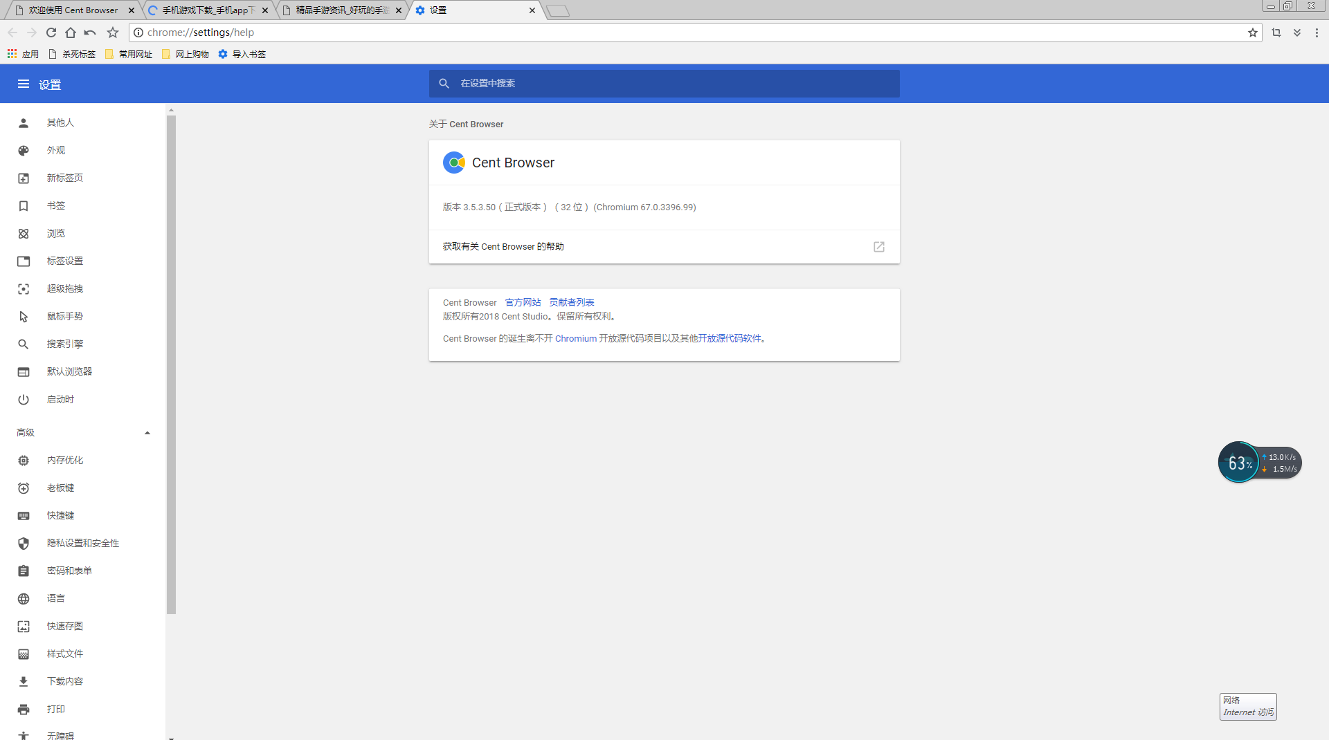Click the 启动时 power icon

coord(24,399)
